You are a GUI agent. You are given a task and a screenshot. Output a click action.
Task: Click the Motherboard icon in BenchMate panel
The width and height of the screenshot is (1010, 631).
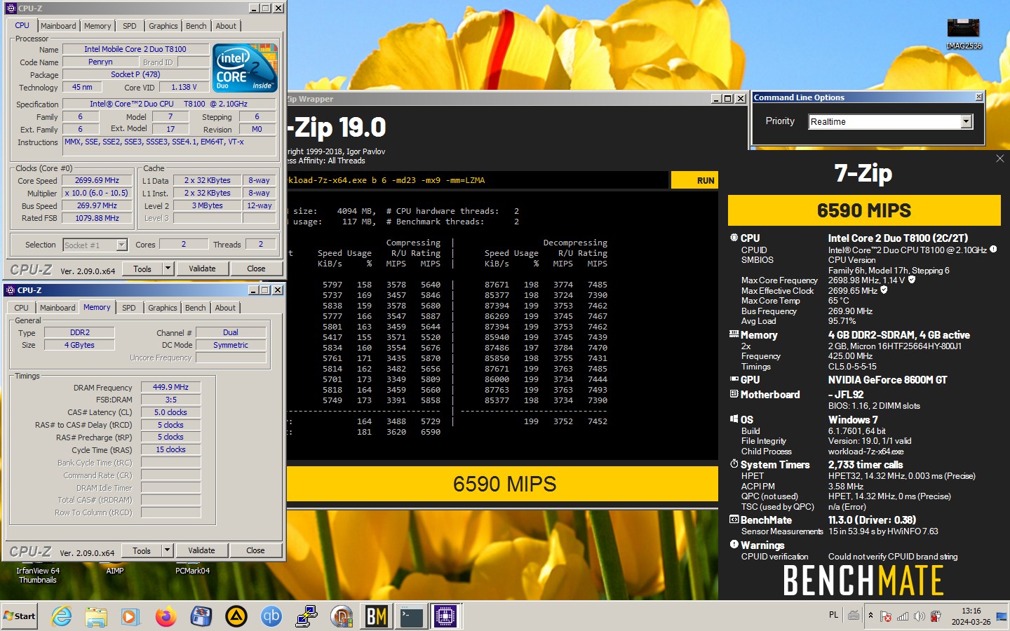pos(734,394)
